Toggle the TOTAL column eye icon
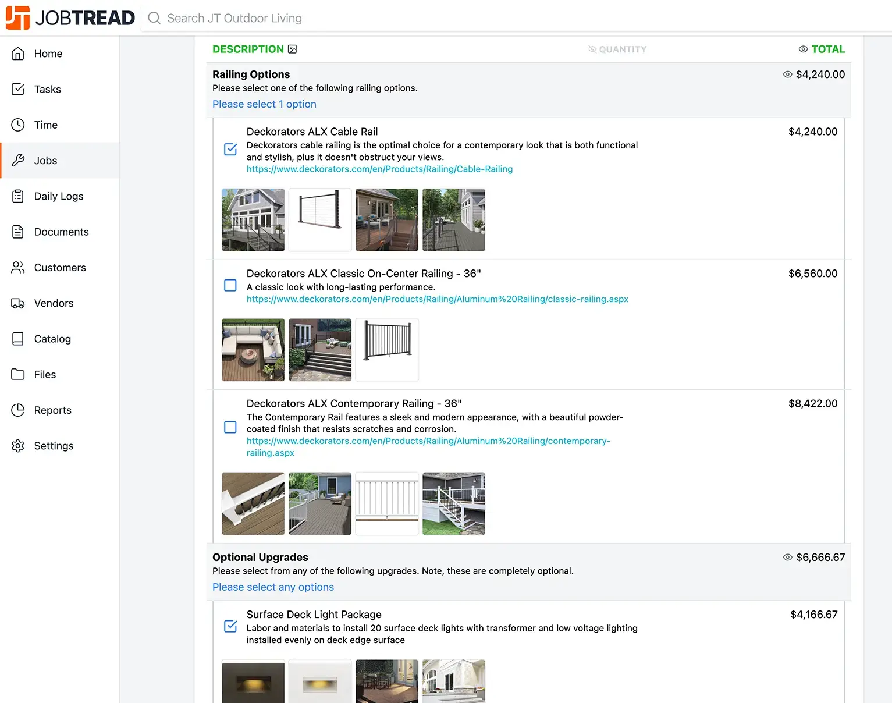Viewport: 892px width, 703px height. [x=803, y=49]
